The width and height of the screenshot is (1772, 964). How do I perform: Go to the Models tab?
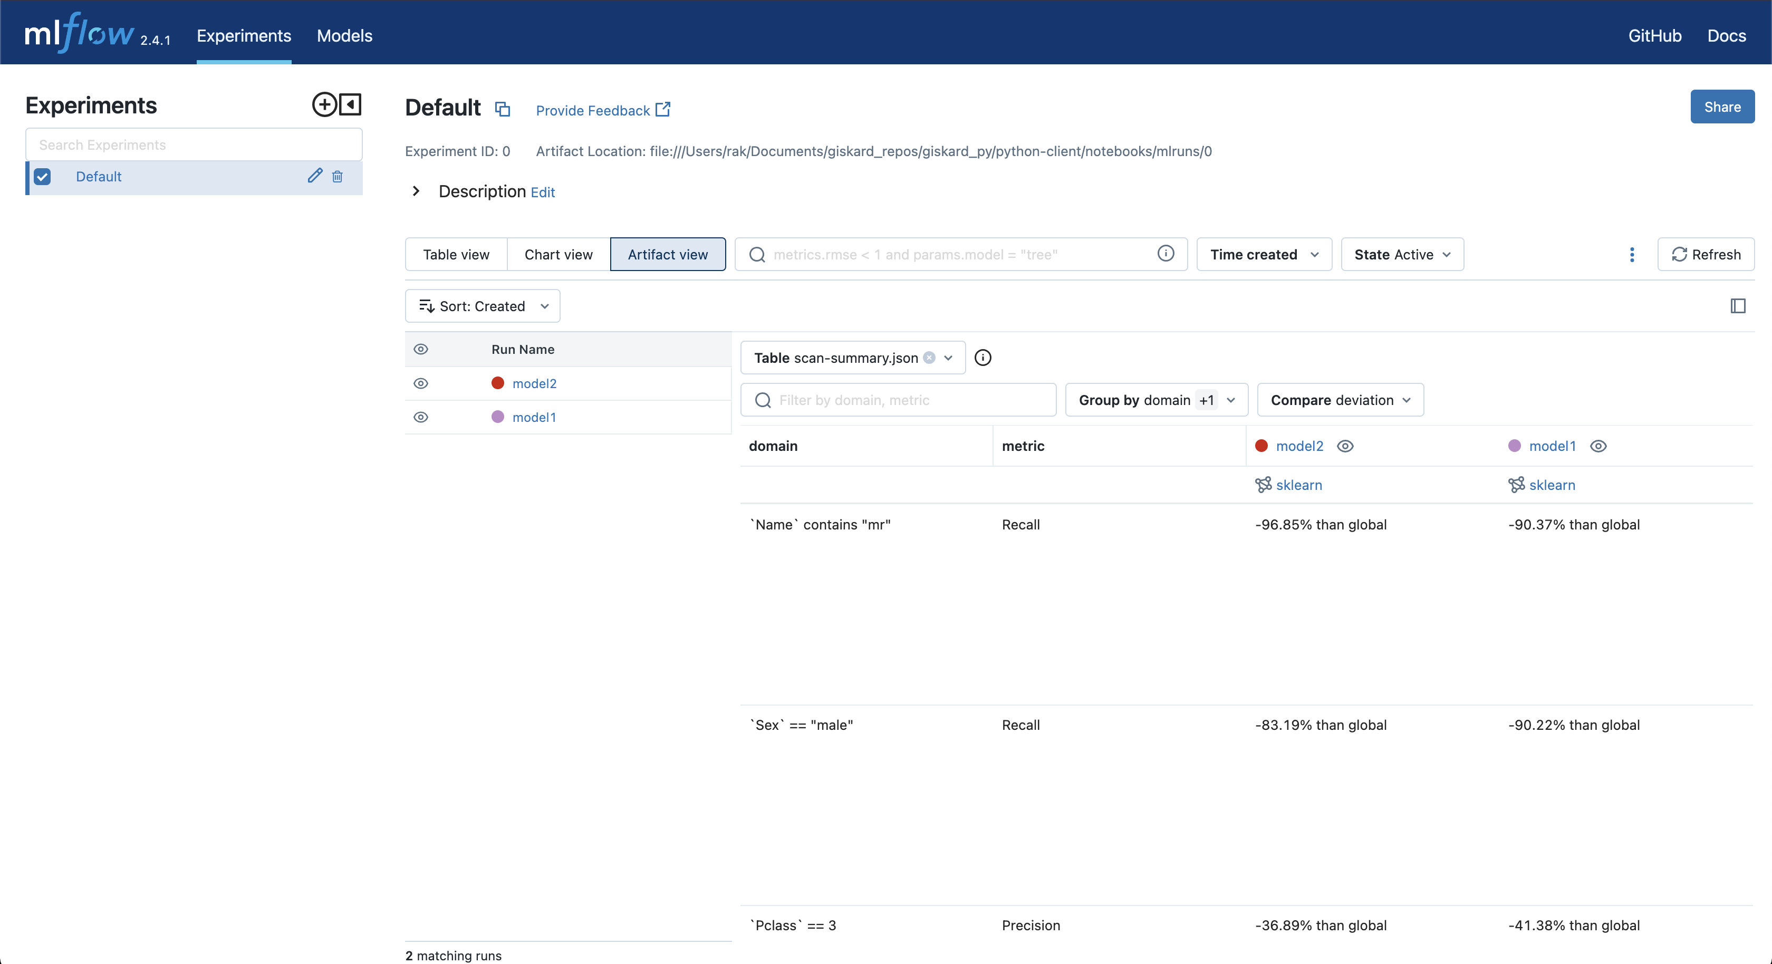[344, 36]
